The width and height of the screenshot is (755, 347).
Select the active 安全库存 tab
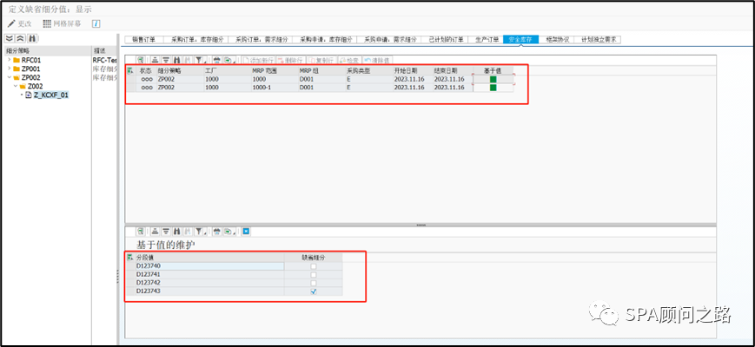[x=520, y=40]
